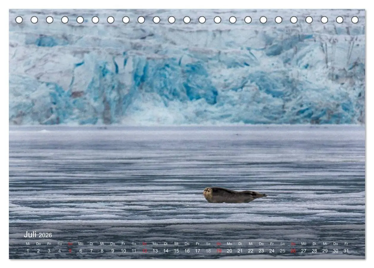Pick day 6 in the date strip
This screenshot has width=374, height=268.
pyautogui.click(x=81, y=251)
